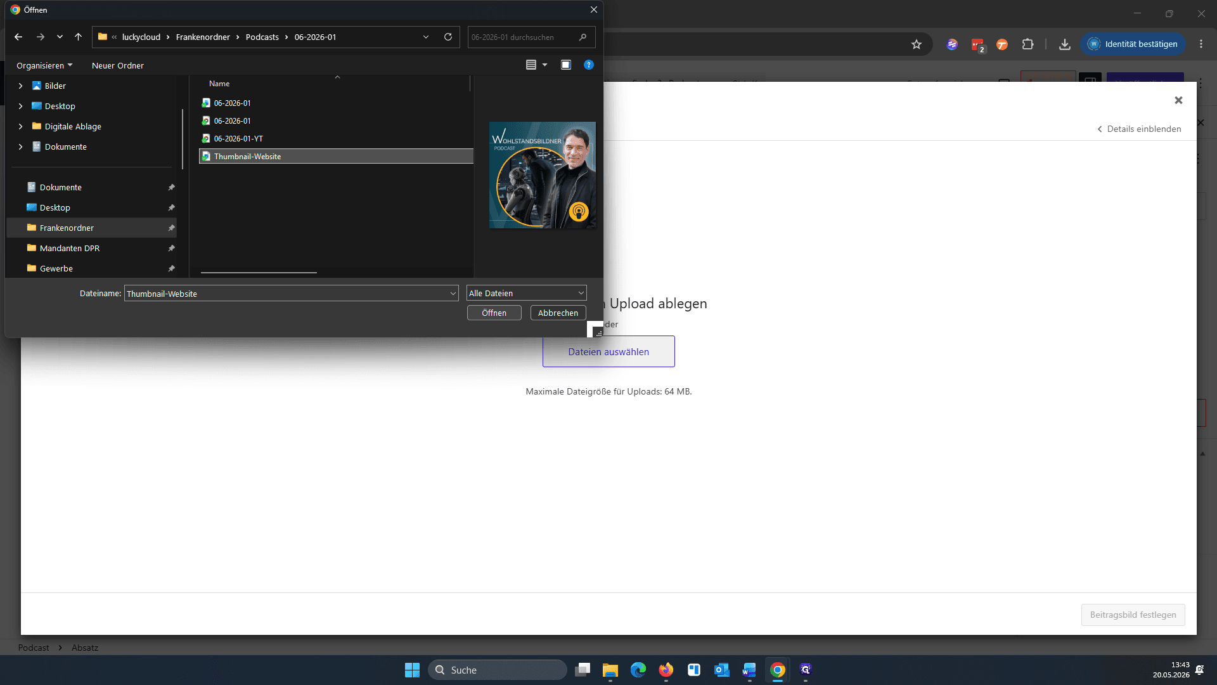Change the file view layout icon
1217x685 pixels.
point(531,65)
